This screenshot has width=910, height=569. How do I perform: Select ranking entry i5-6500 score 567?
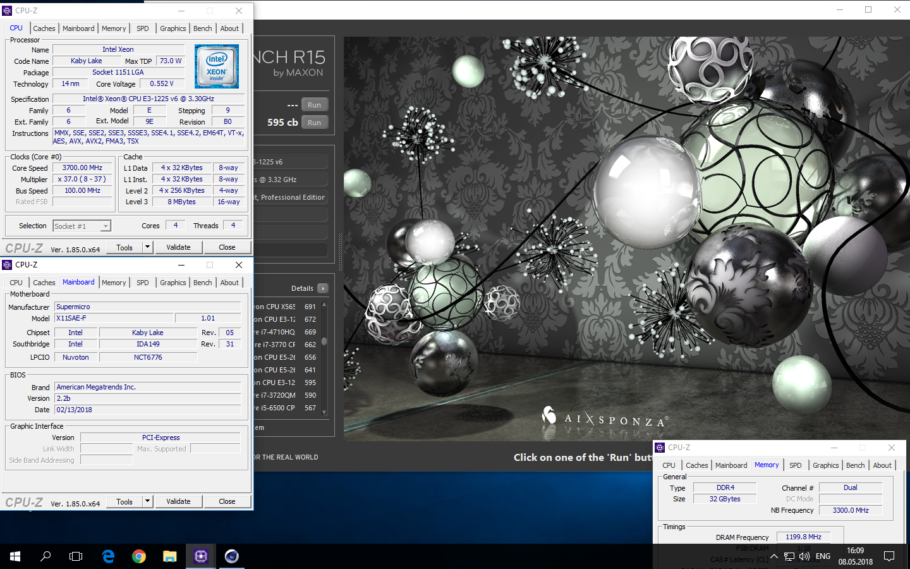pyautogui.click(x=286, y=408)
